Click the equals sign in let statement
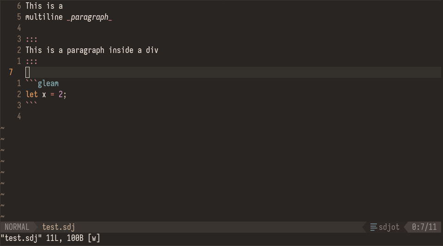Viewport: 443px width, 246px height. [52, 94]
